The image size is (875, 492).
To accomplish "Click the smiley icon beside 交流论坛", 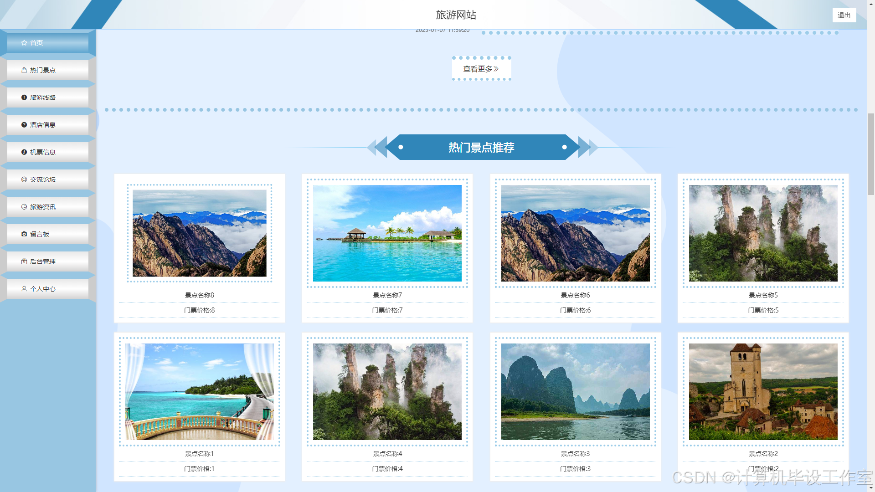I will [x=24, y=179].
